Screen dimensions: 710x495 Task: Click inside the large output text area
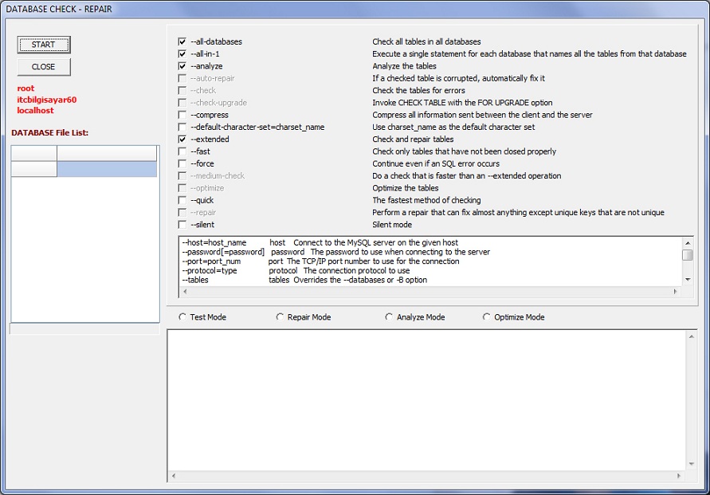426,403
